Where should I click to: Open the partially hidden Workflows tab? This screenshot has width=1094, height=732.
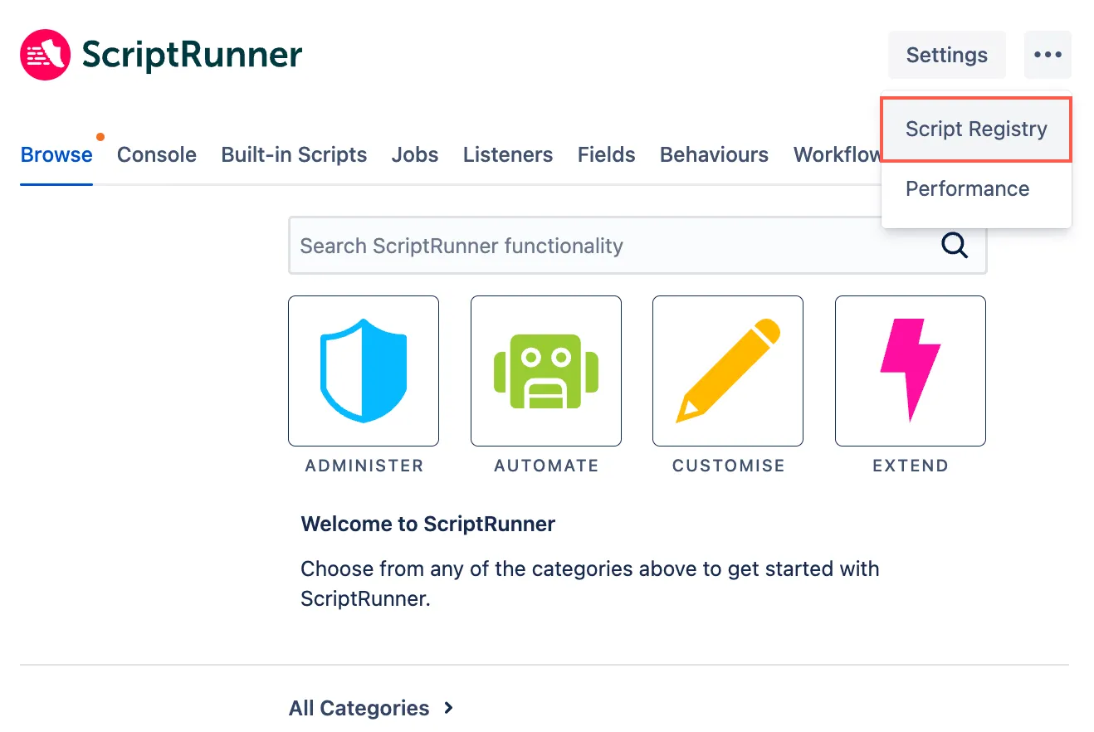[837, 155]
